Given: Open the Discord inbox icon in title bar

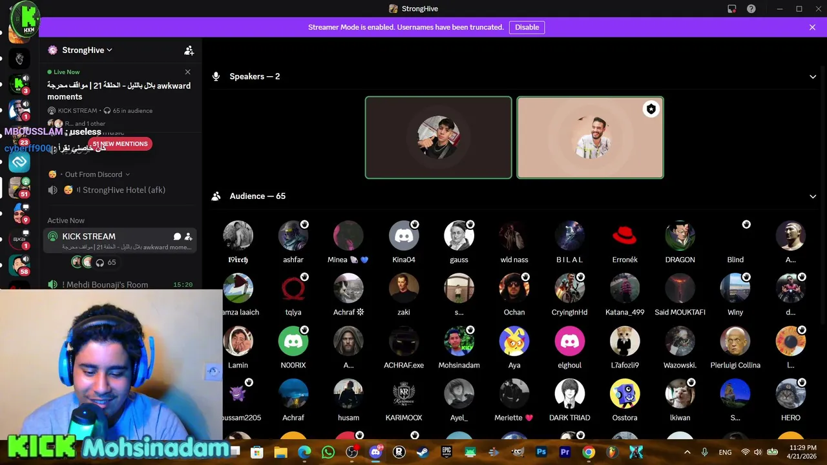Looking at the screenshot, I should 731,9.
